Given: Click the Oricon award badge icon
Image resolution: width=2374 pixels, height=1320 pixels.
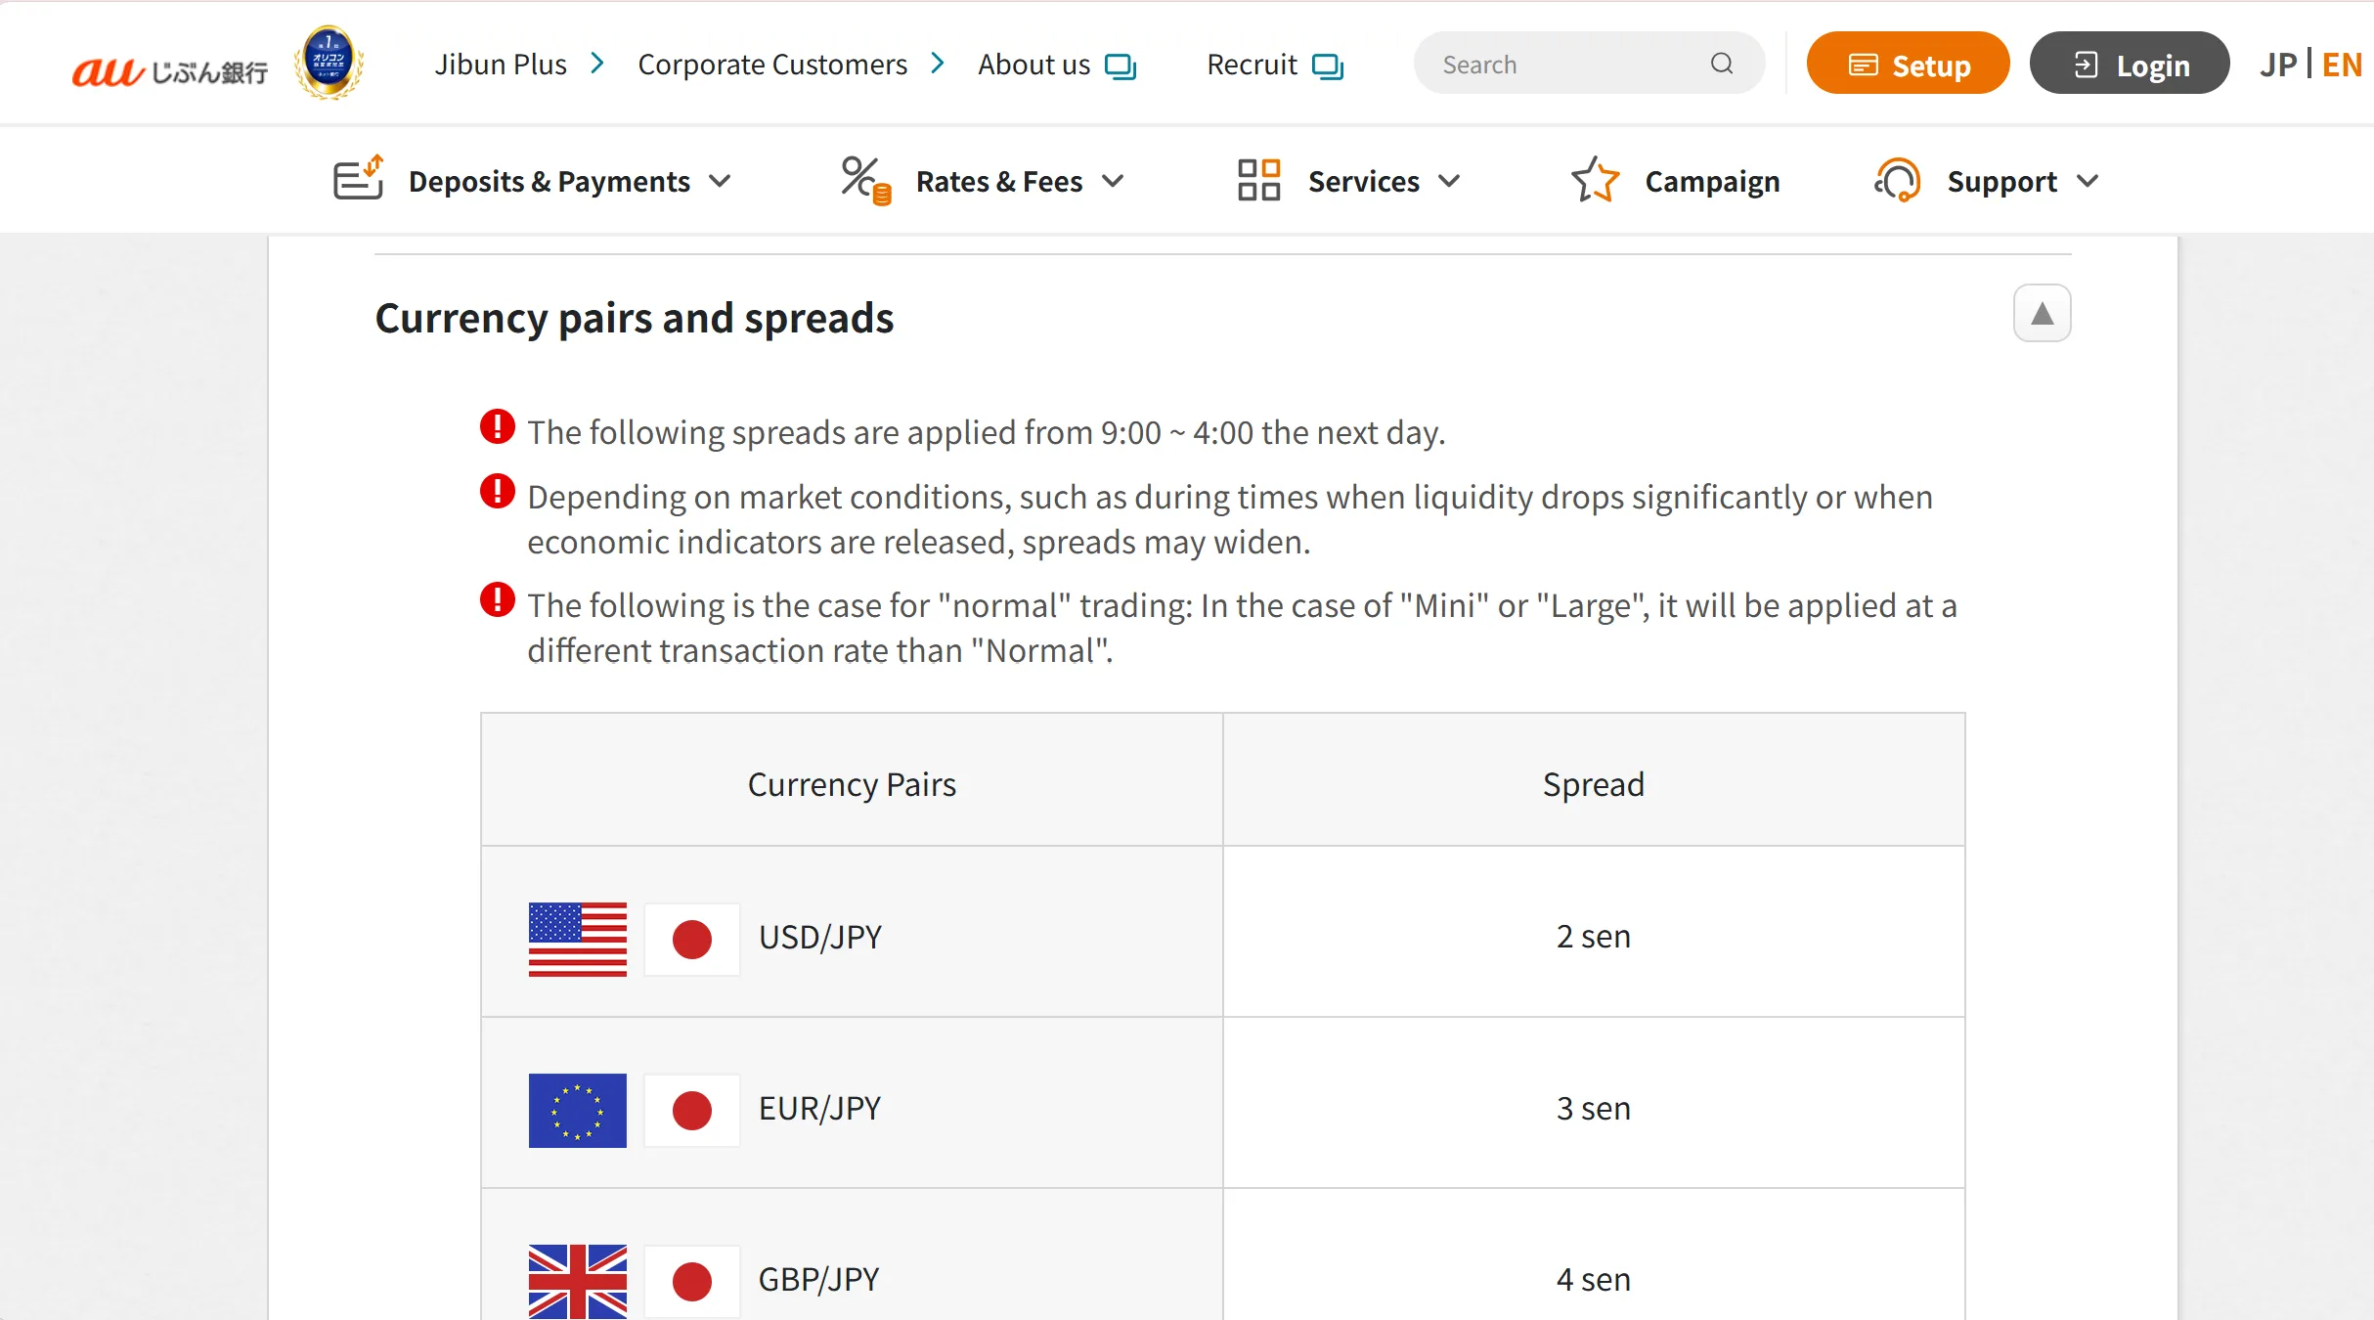Looking at the screenshot, I should pyautogui.click(x=330, y=64).
